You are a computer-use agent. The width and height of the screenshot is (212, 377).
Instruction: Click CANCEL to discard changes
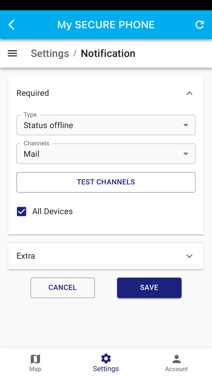coord(62,288)
